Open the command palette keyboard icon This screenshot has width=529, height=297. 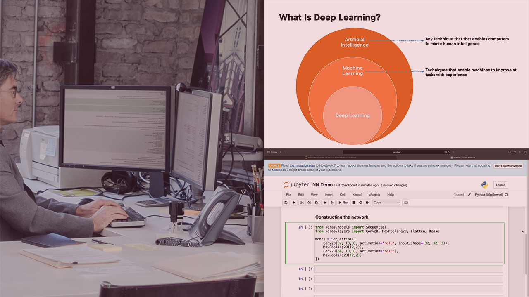406,203
